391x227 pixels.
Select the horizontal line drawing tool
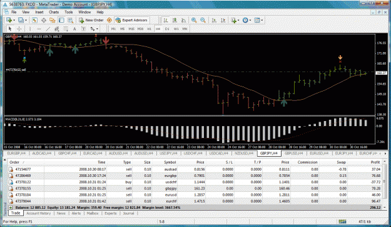(39, 29)
